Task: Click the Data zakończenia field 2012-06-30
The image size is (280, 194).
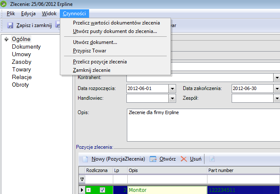Action: (x=253, y=88)
